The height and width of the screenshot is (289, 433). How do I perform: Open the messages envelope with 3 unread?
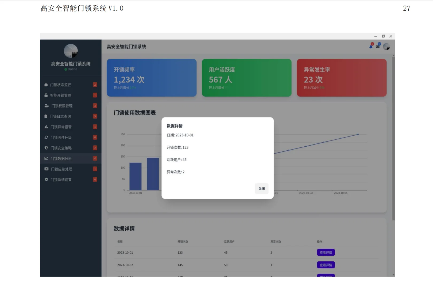[378, 46]
